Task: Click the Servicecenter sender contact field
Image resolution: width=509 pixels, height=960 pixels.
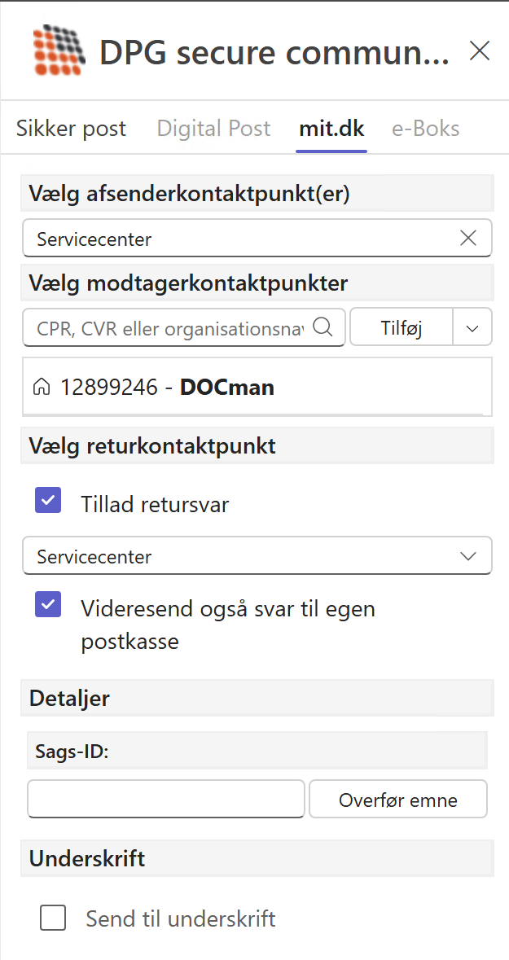Action: click(244, 239)
